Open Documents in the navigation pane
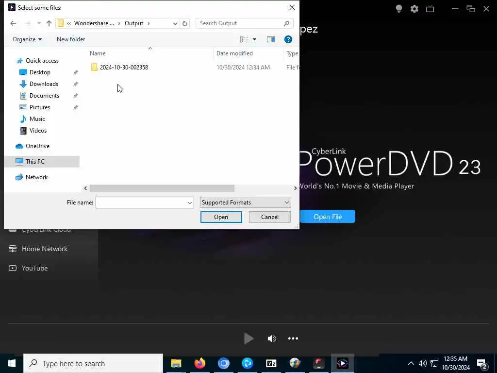The height and width of the screenshot is (373, 497). click(x=44, y=96)
